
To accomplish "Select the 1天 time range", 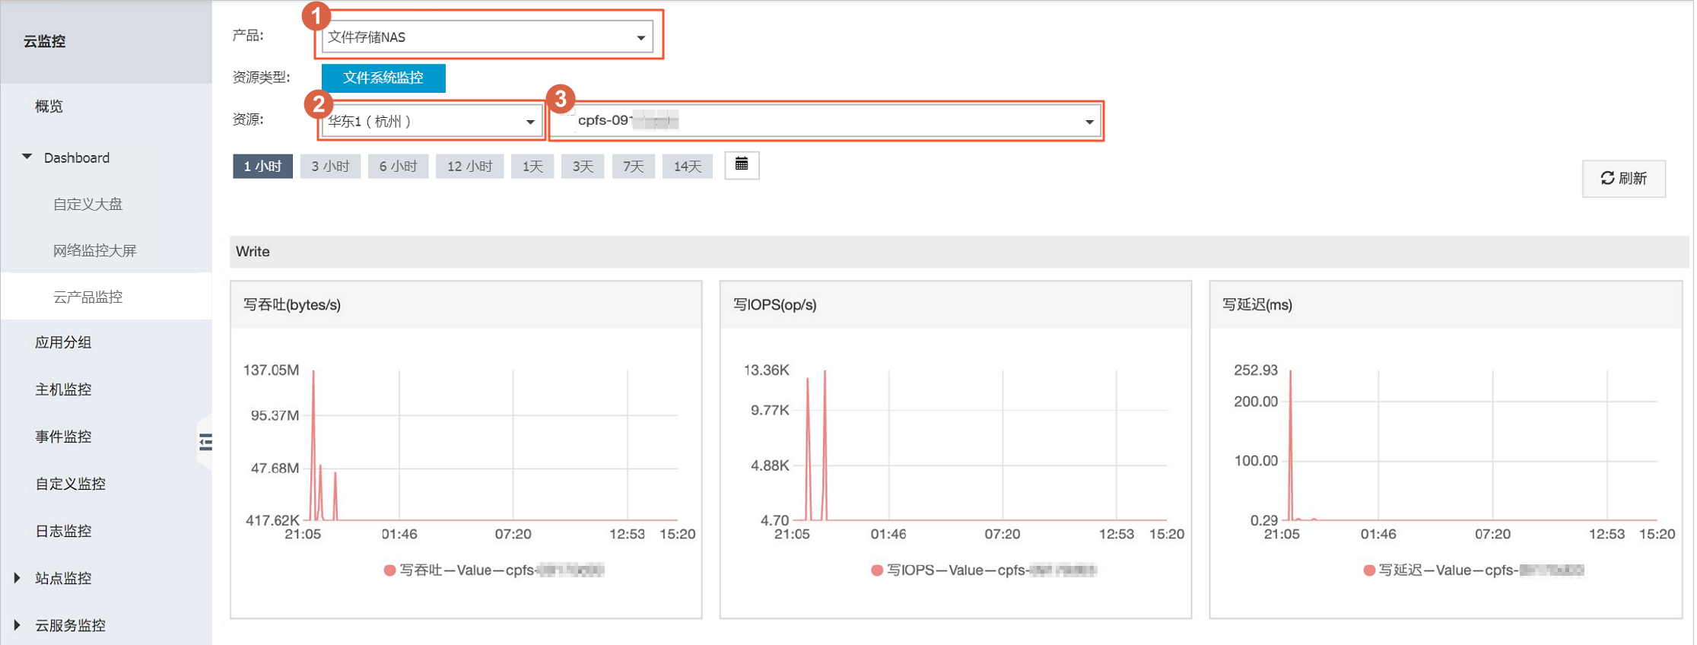I will [x=532, y=166].
